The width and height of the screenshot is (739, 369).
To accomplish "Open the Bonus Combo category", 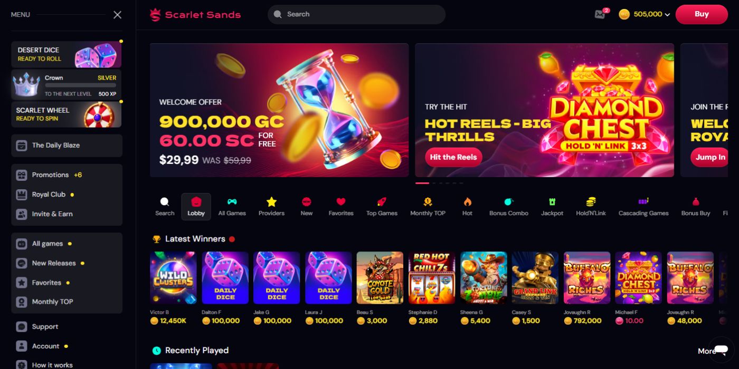I will click(508, 207).
